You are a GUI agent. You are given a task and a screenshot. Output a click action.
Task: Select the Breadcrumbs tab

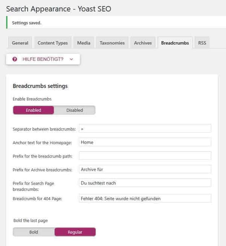175,43
